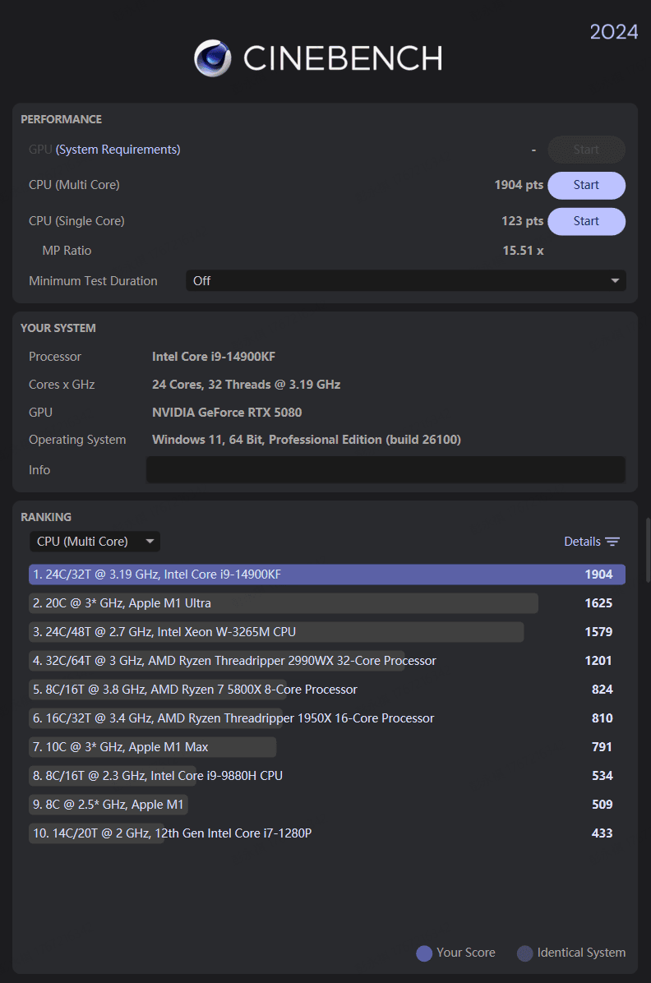Click the Processor value Intel Core i9-14900KF

coord(214,357)
